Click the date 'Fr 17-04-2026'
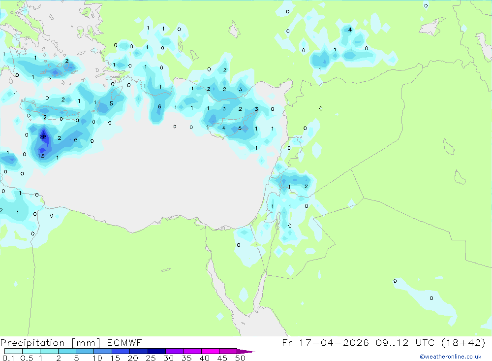Viewport: 492px width, 361px height. pyautogui.click(x=325, y=342)
